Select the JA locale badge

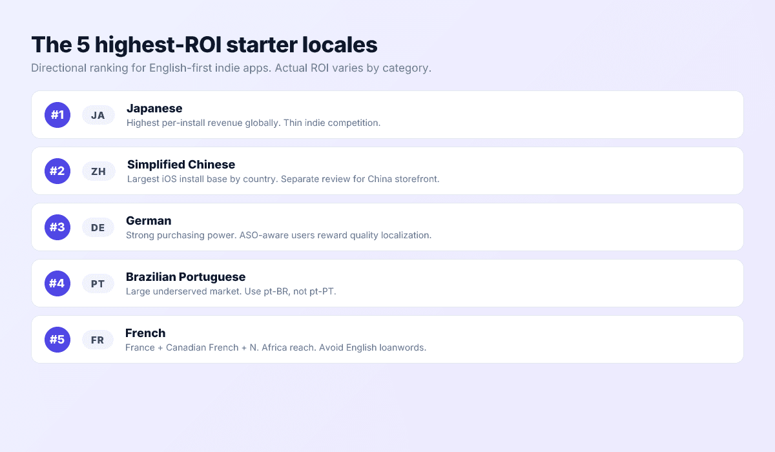pyautogui.click(x=98, y=115)
